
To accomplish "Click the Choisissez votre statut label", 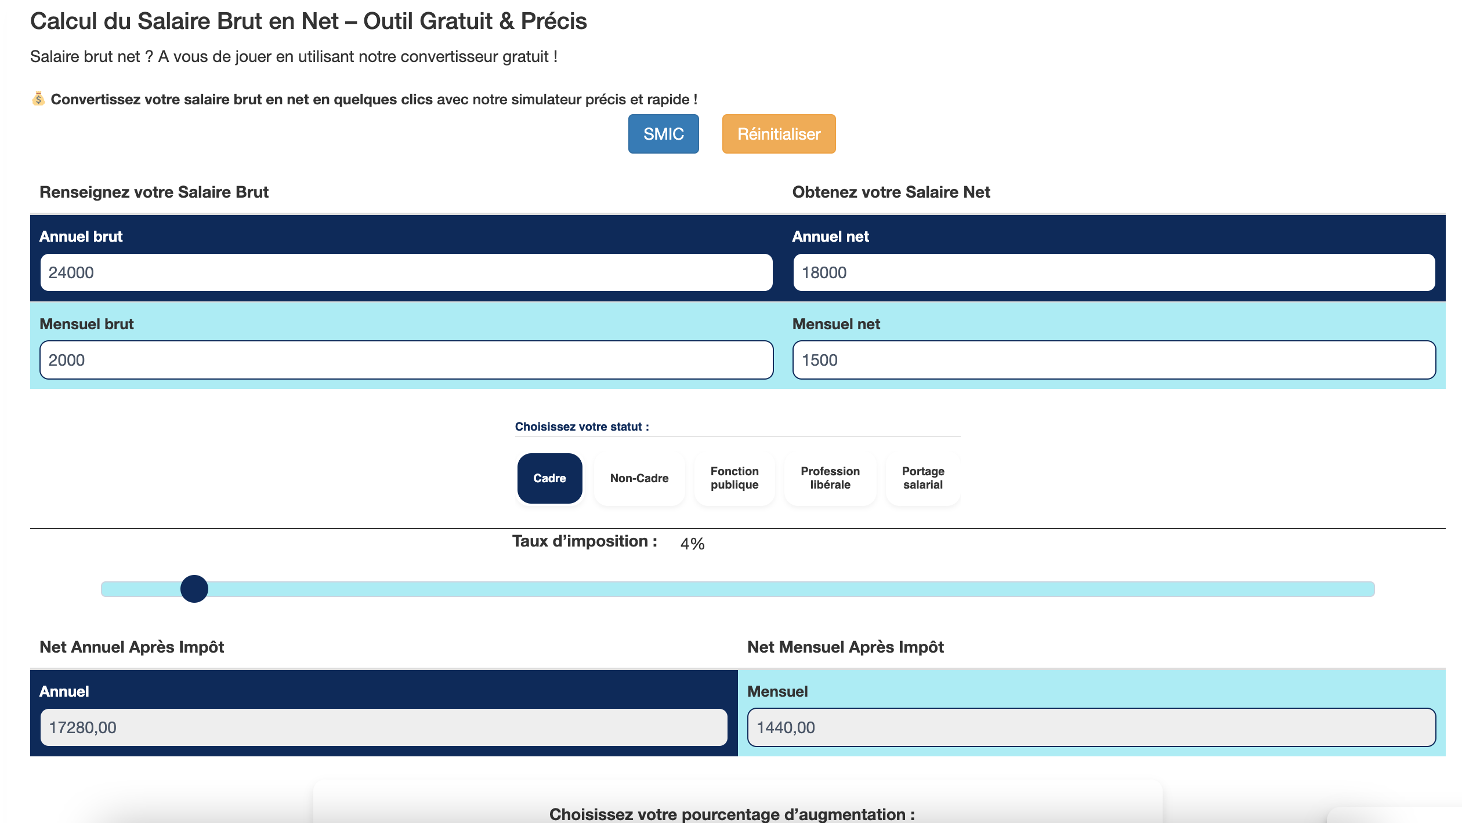I will [581, 427].
